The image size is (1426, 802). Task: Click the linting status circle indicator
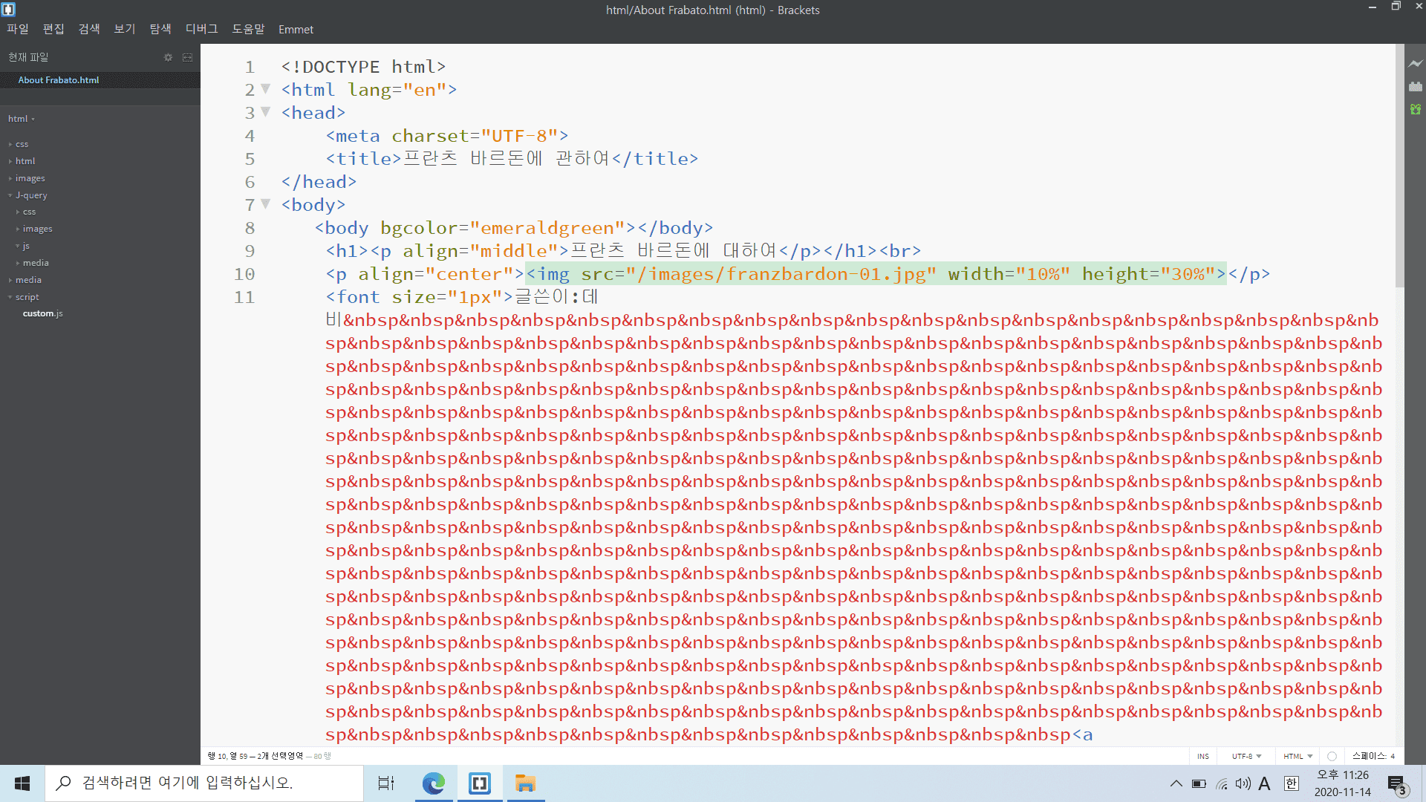1332,756
